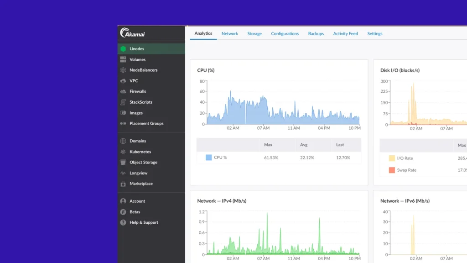467x263 pixels.
Task: Click the Swap Rate legend row
Action: click(x=406, y=170)
